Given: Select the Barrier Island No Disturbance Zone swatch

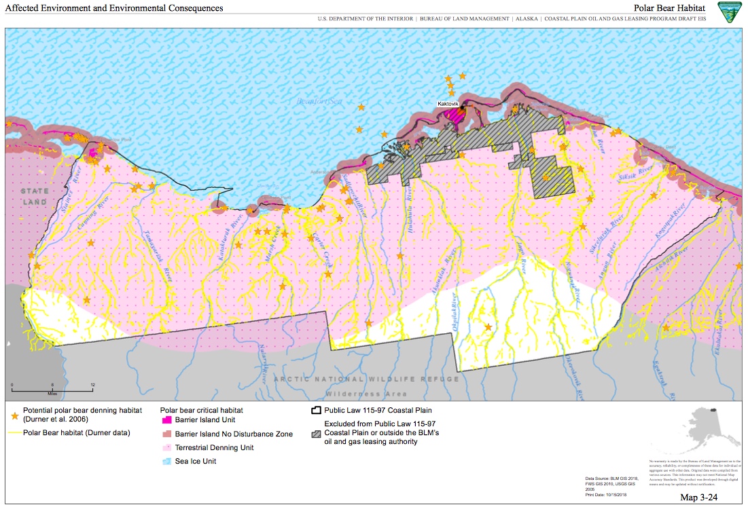Looking at the screenshot, I should (167, 434).
